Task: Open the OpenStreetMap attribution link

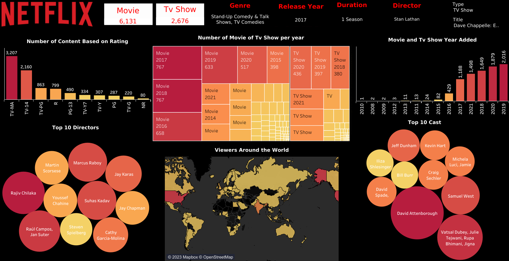Action: point(216,257)
